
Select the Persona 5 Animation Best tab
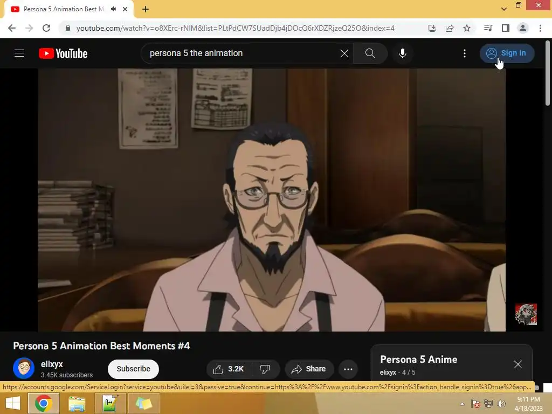(x=64, y=9)
